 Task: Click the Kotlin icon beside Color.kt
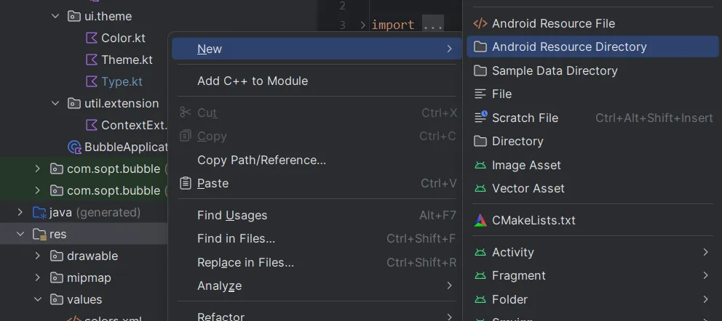tap(91, 38)
